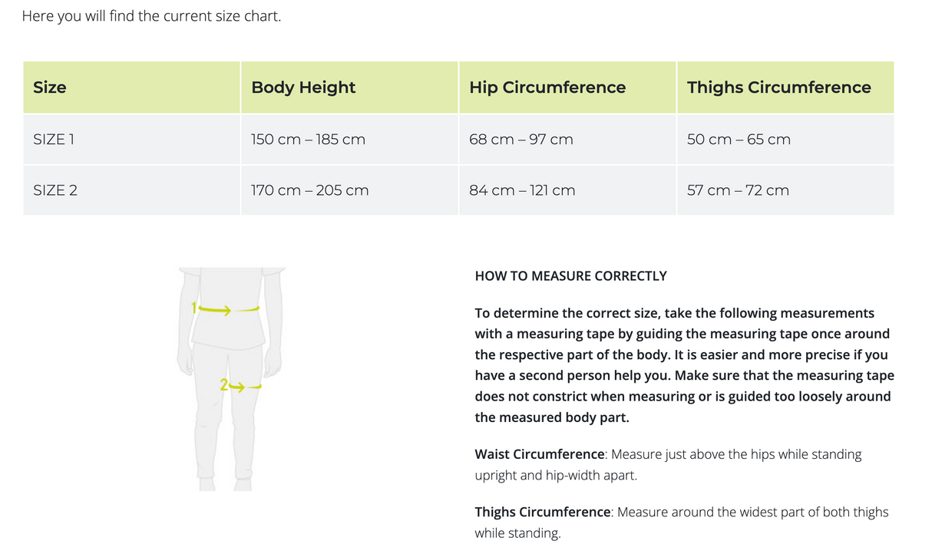The image size is (932, 557).
Task: Click the 150 cm – 185 cm height cell
Action: (x=308, y=140)
